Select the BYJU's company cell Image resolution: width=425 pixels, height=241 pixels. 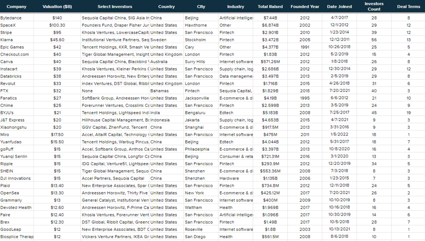tap(17, 113)
